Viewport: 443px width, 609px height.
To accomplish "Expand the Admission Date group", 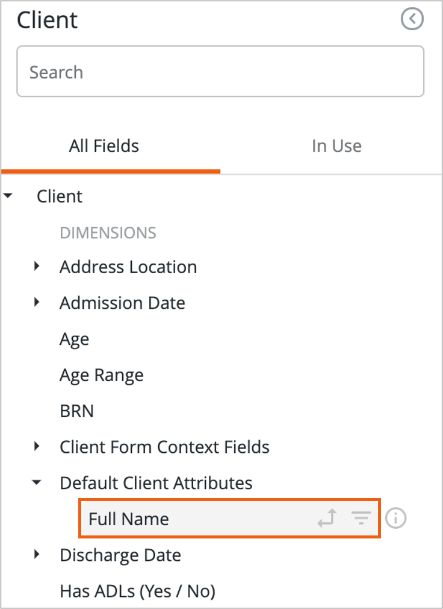I will pos(37,302).
